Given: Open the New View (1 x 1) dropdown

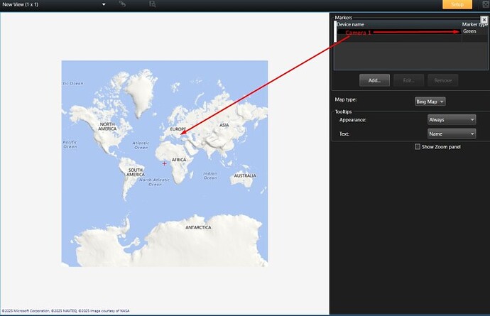Looking at the screenshot, I should click(x=104, y=4).
